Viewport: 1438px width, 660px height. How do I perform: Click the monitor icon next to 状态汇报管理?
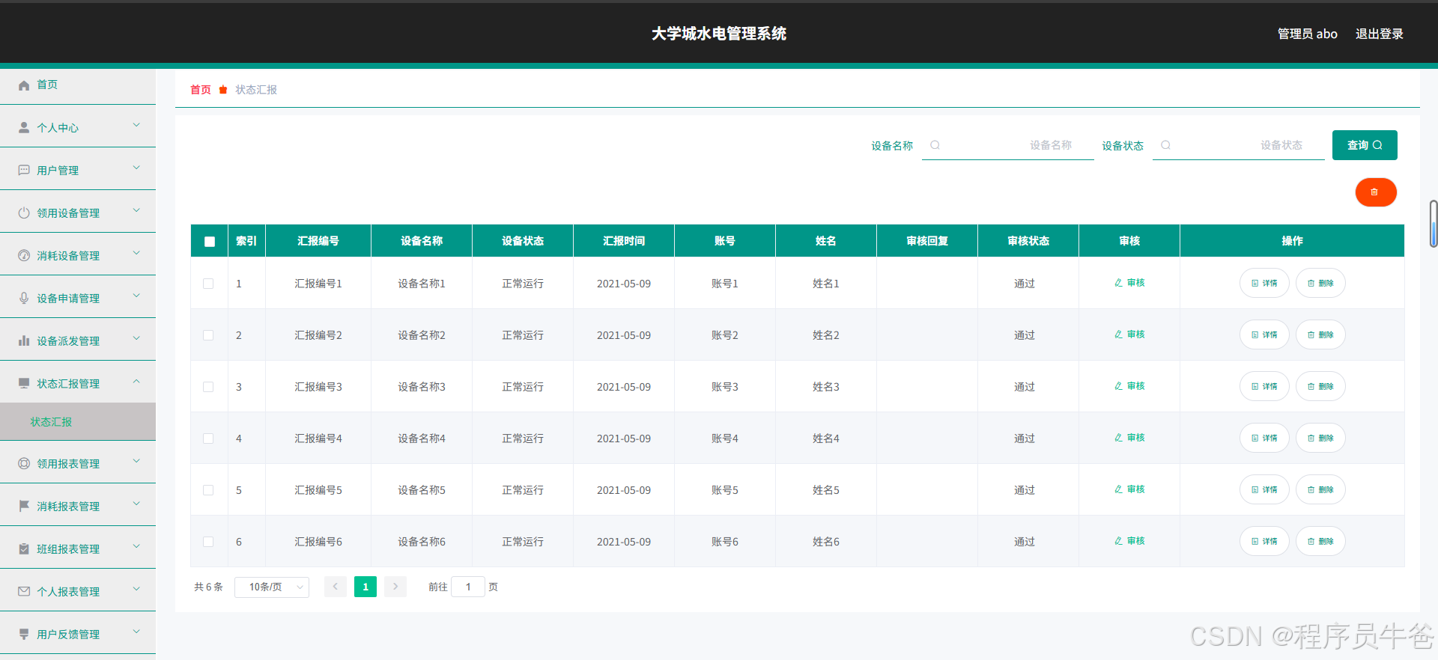(x=24, y=384)
